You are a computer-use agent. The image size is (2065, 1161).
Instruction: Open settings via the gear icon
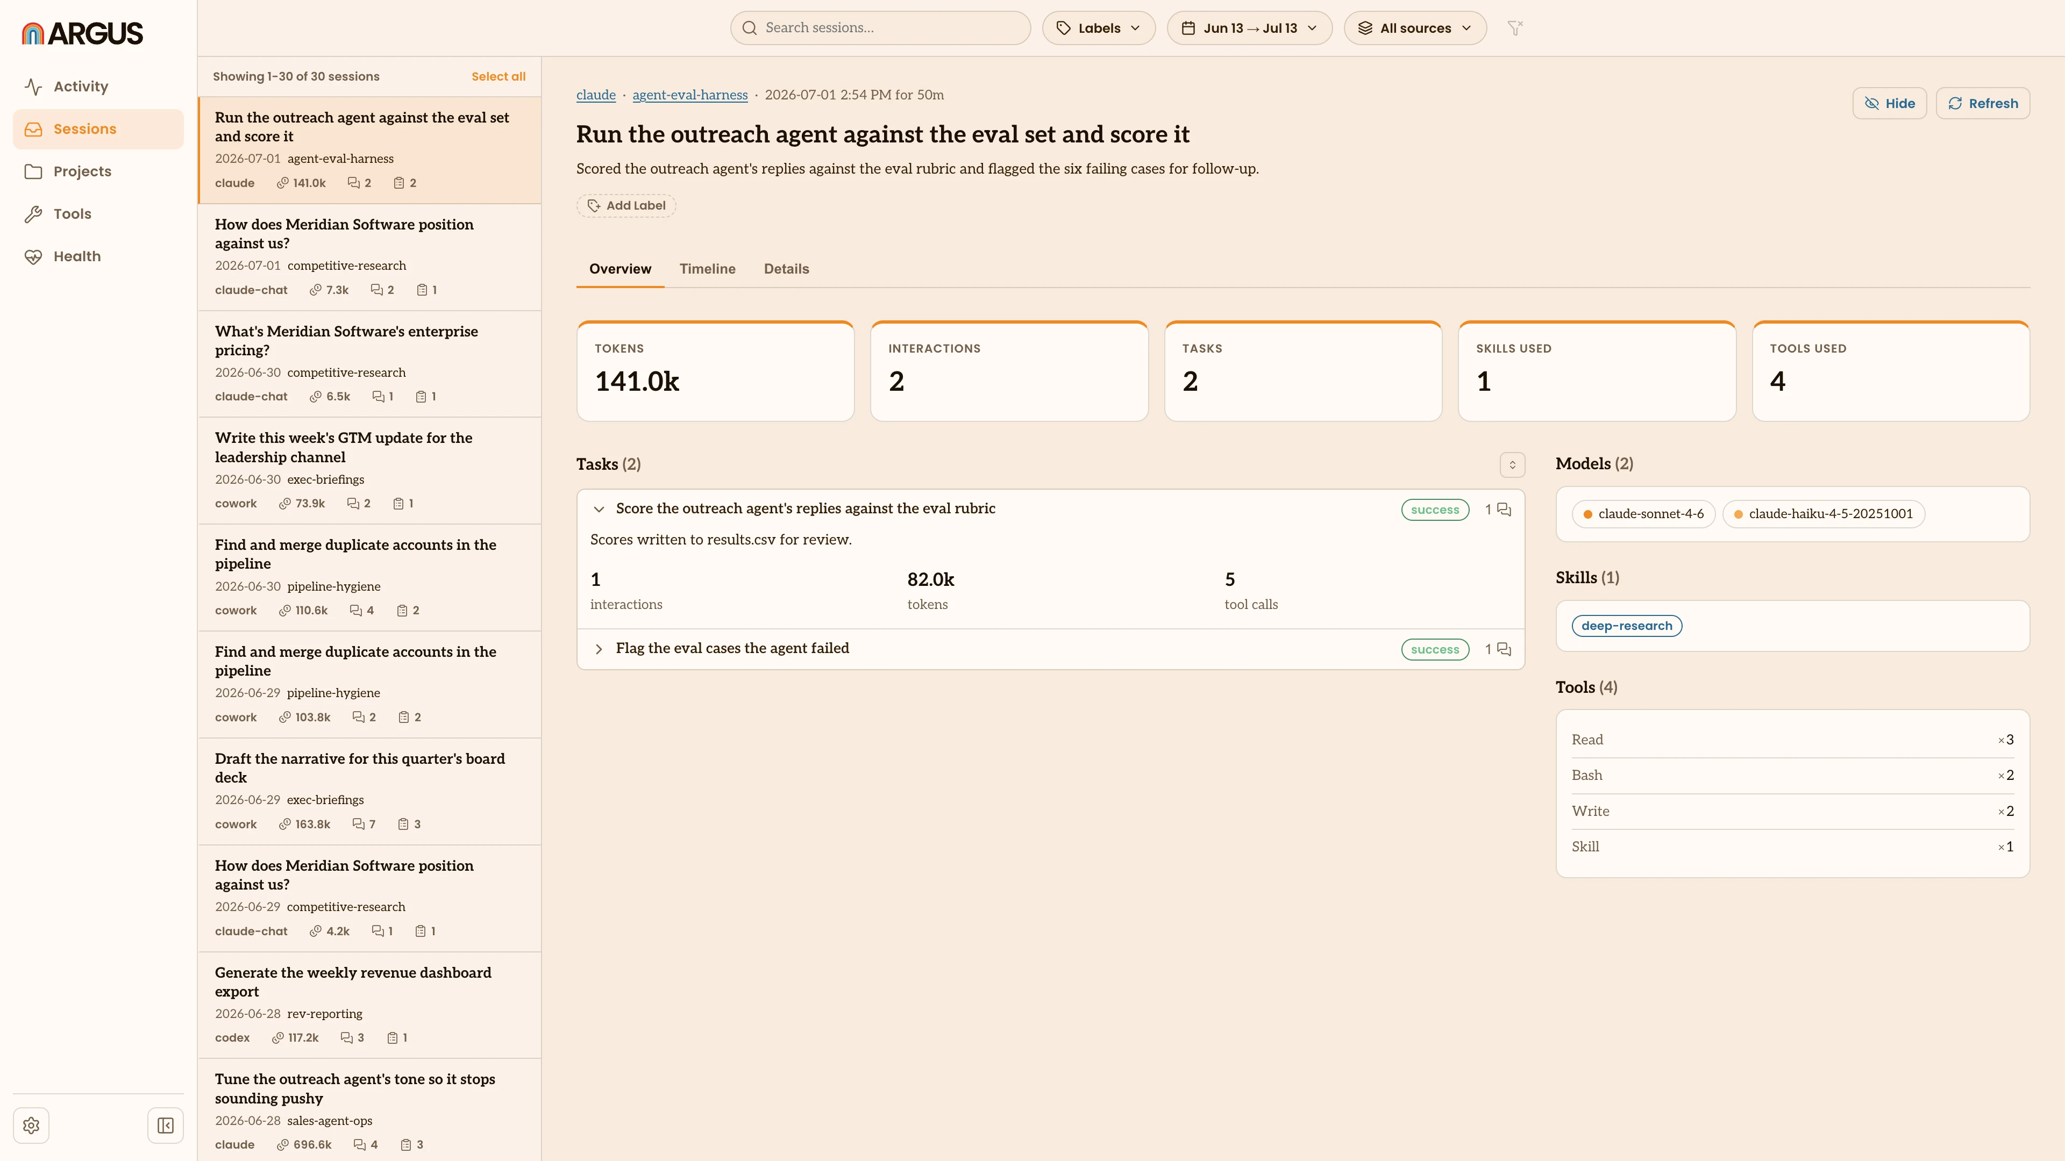point(31,1126)
